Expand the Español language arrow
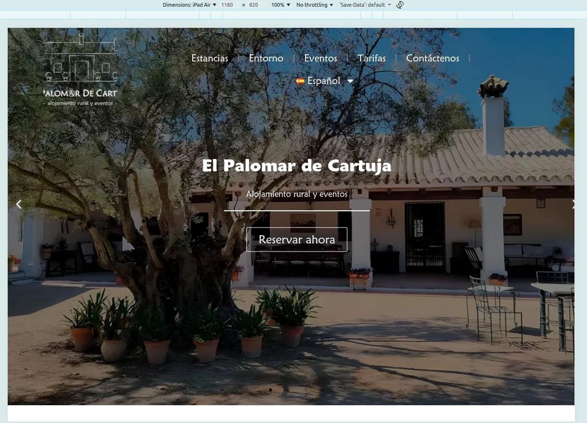This screenshot has width=587, height=423. (x=350, y=81)
